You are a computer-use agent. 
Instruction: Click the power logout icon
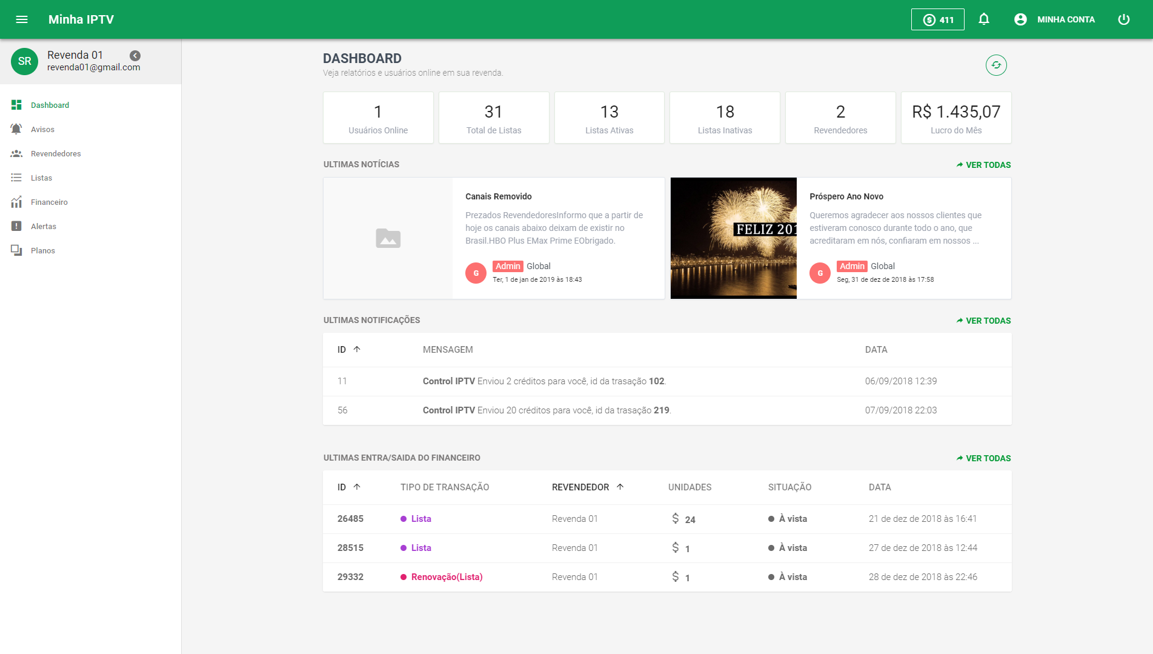click(1123, 19)
